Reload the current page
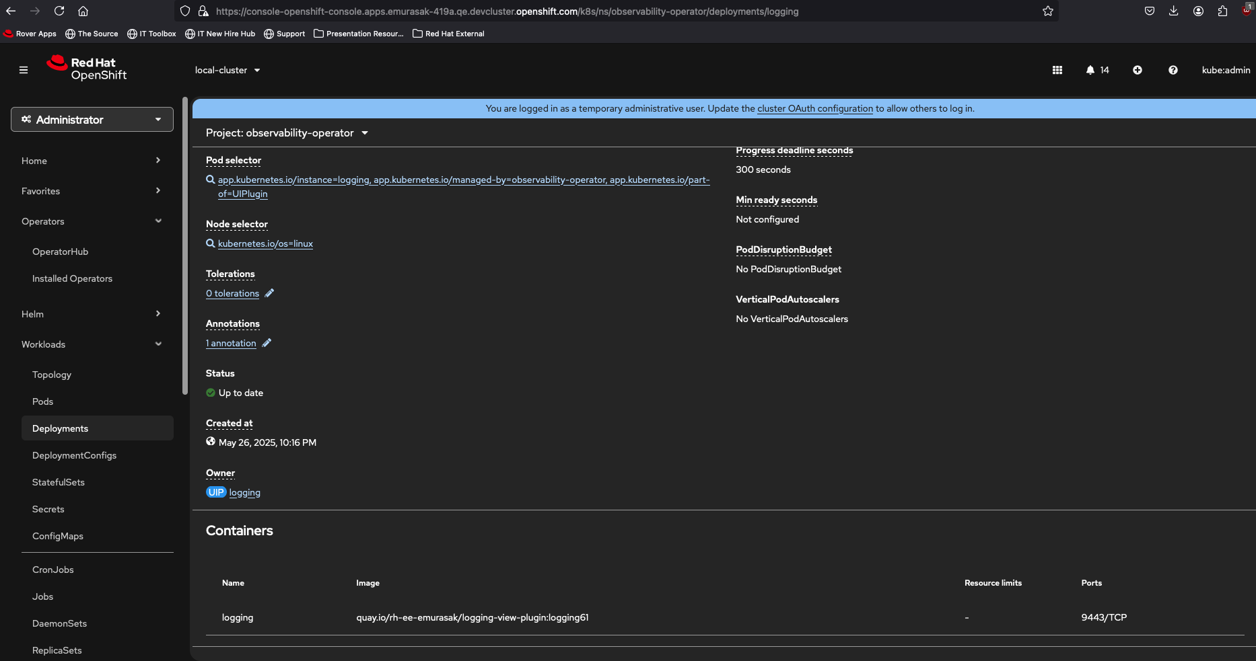This screenshot has height=661, width=1256. pos(59,11)
